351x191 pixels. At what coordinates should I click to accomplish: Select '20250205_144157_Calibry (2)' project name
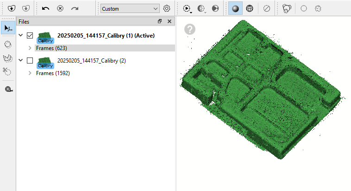click(92, 61)
